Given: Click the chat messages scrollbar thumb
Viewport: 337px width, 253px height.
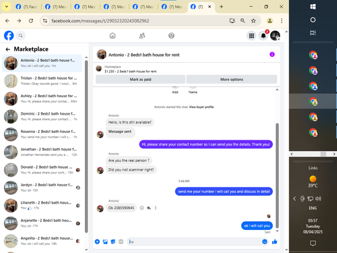Looking at the screenshot, I should 277,175.
